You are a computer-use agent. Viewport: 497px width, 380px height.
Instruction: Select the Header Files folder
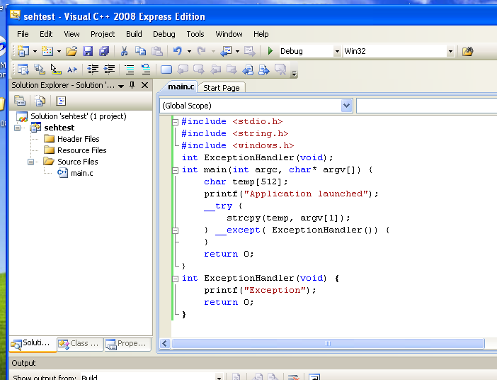[79, 139]
